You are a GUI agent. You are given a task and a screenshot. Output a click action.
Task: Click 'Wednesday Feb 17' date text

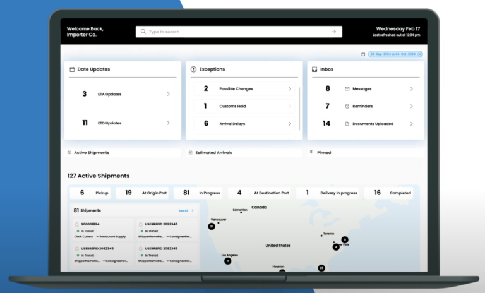pyautogui.click(x=398, y=28)
